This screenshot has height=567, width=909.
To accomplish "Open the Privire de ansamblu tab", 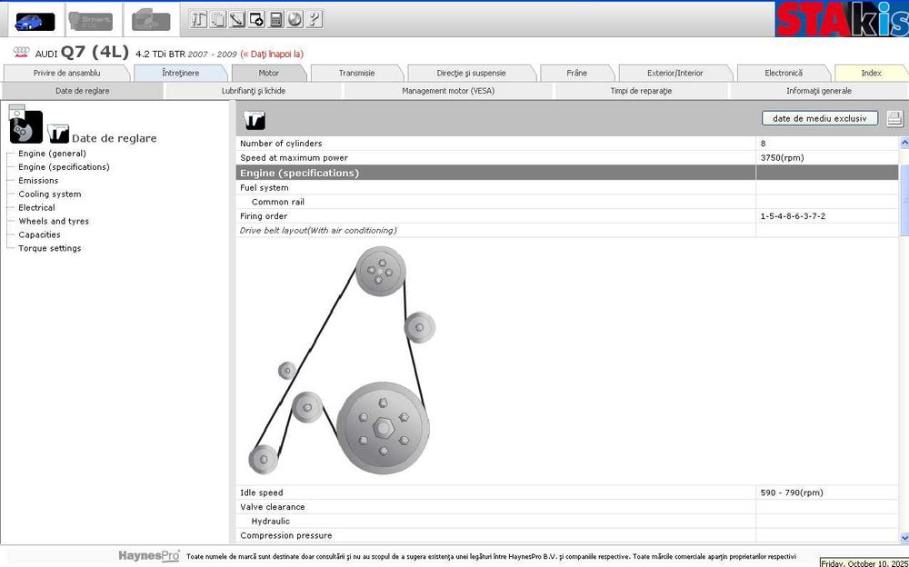I will click(66, 73).
